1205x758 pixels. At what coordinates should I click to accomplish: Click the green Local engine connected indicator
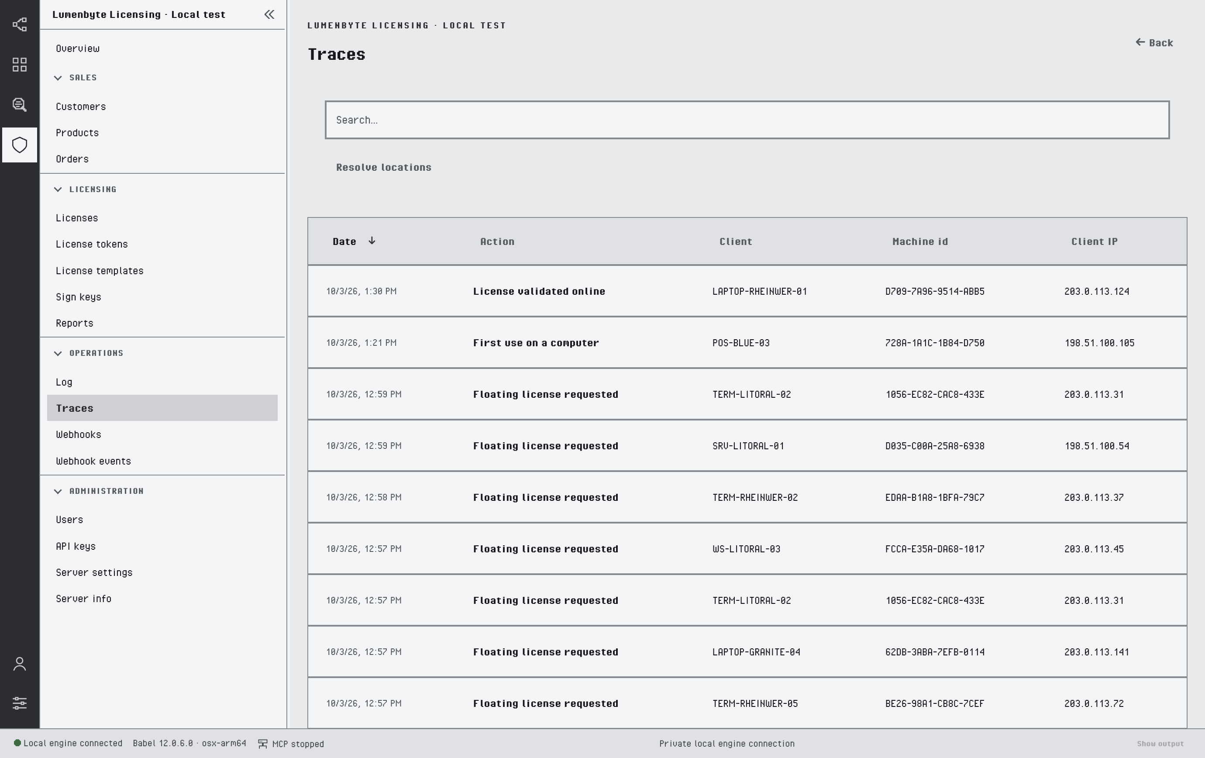[17, 743]
